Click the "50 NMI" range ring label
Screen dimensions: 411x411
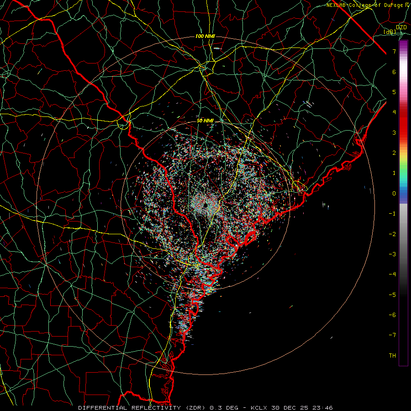click(205, 121)
